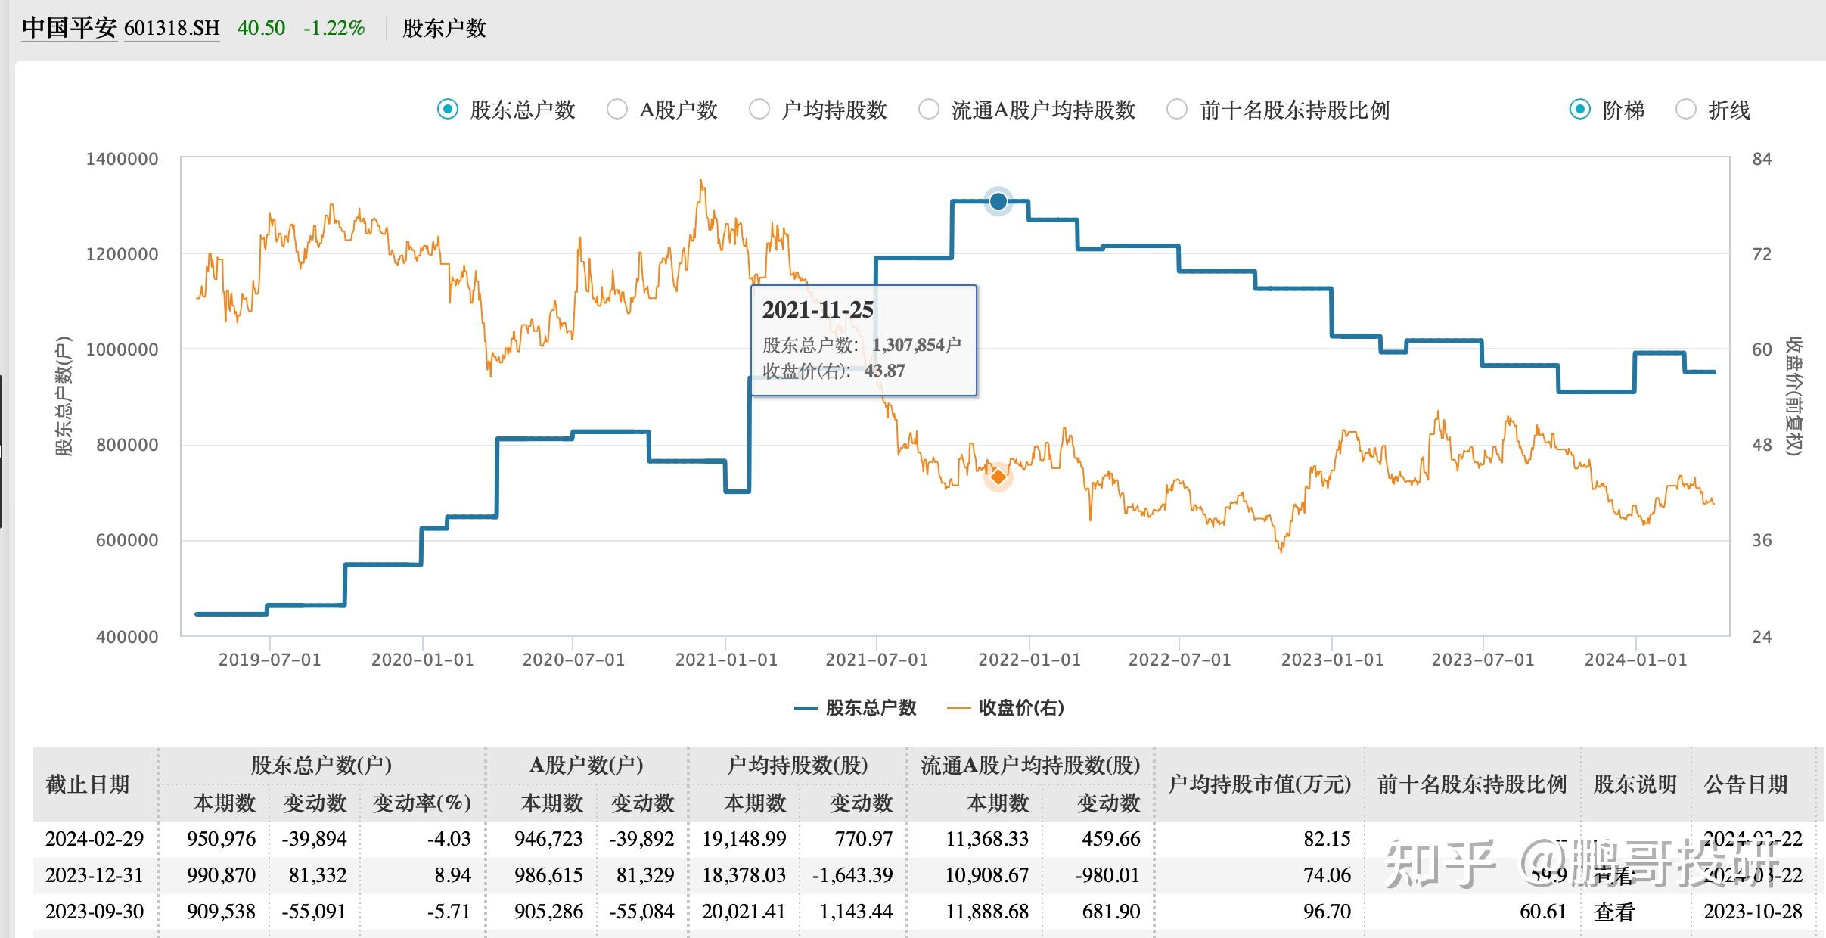Click the 82.15 market value cell
This screenshot has height=938, width=1826.
tap(1328, 839)
